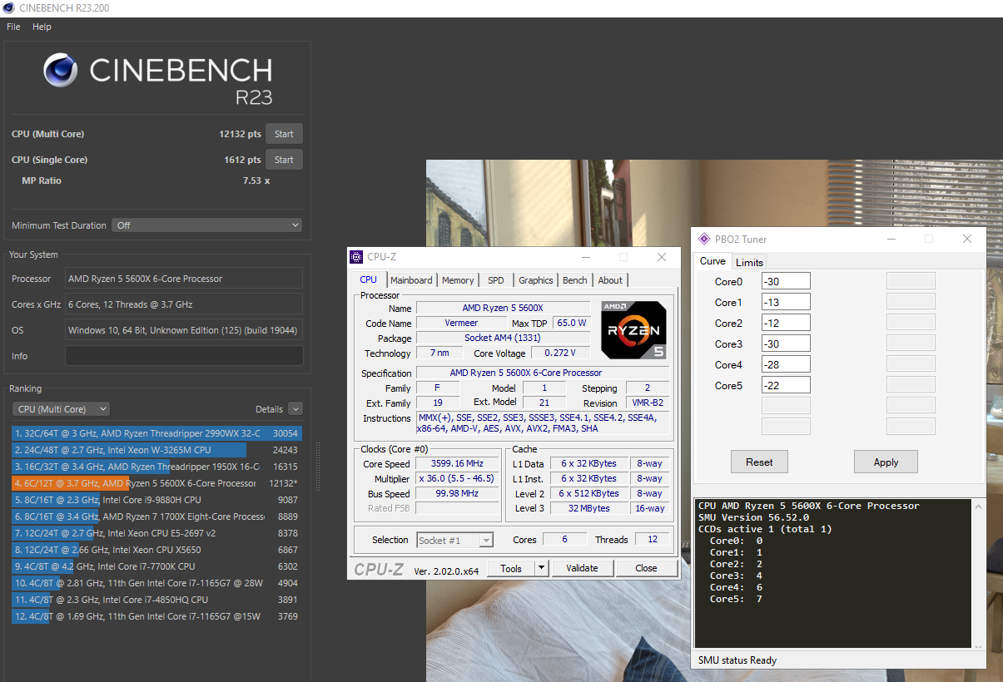Viewport: 1003px width, 682px height.
Task: Click the Core0 offset input field
Action: 785,281
